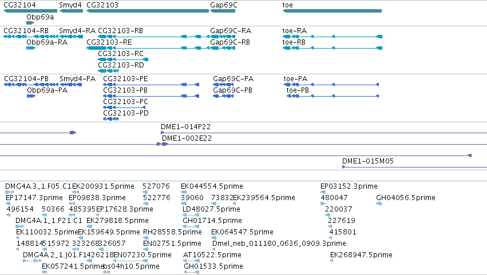Select the Smyd4 gene label
Image resolution: width=487 pixels, height=275 pixels.
click(x=70, y=5)
